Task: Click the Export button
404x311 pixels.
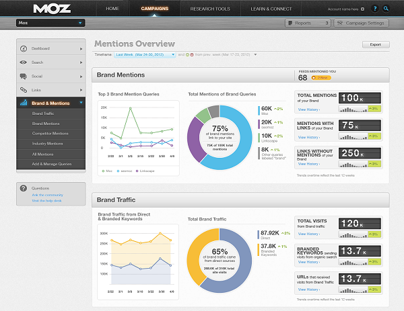Action: click(x=375, y=45)
